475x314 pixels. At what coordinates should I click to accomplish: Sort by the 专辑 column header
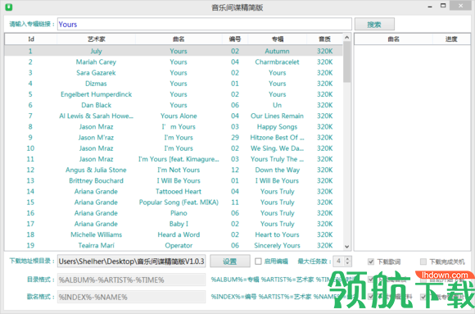(277, 39)
